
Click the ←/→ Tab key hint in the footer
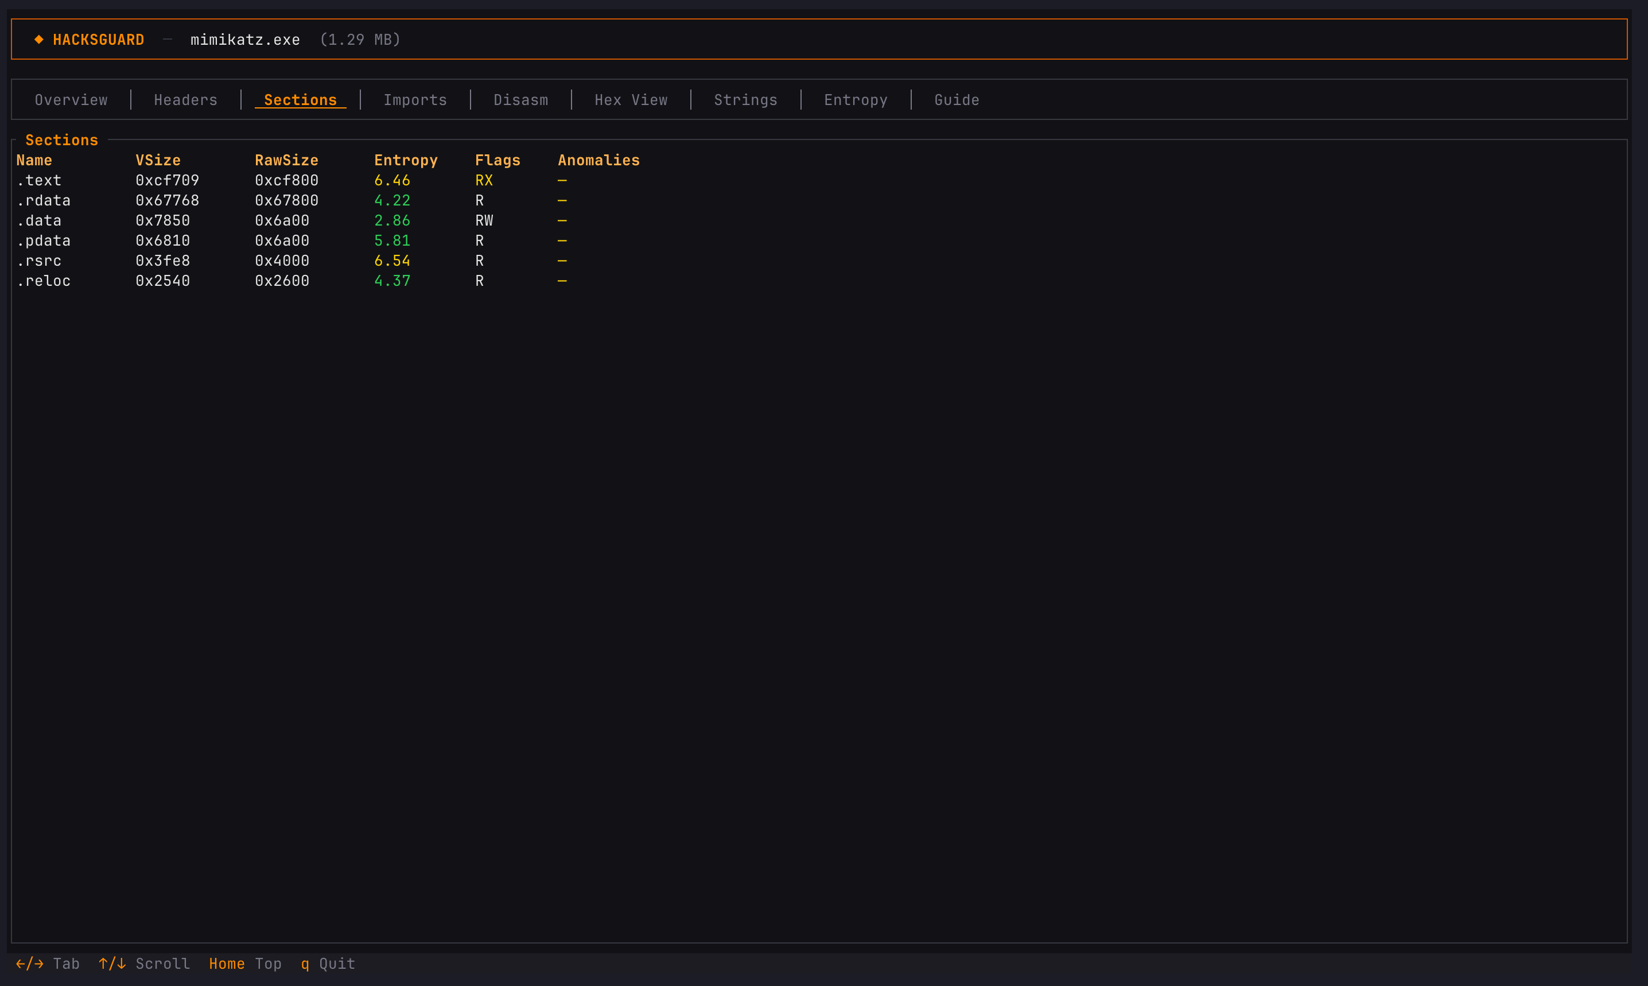click(x=48, y=964)
